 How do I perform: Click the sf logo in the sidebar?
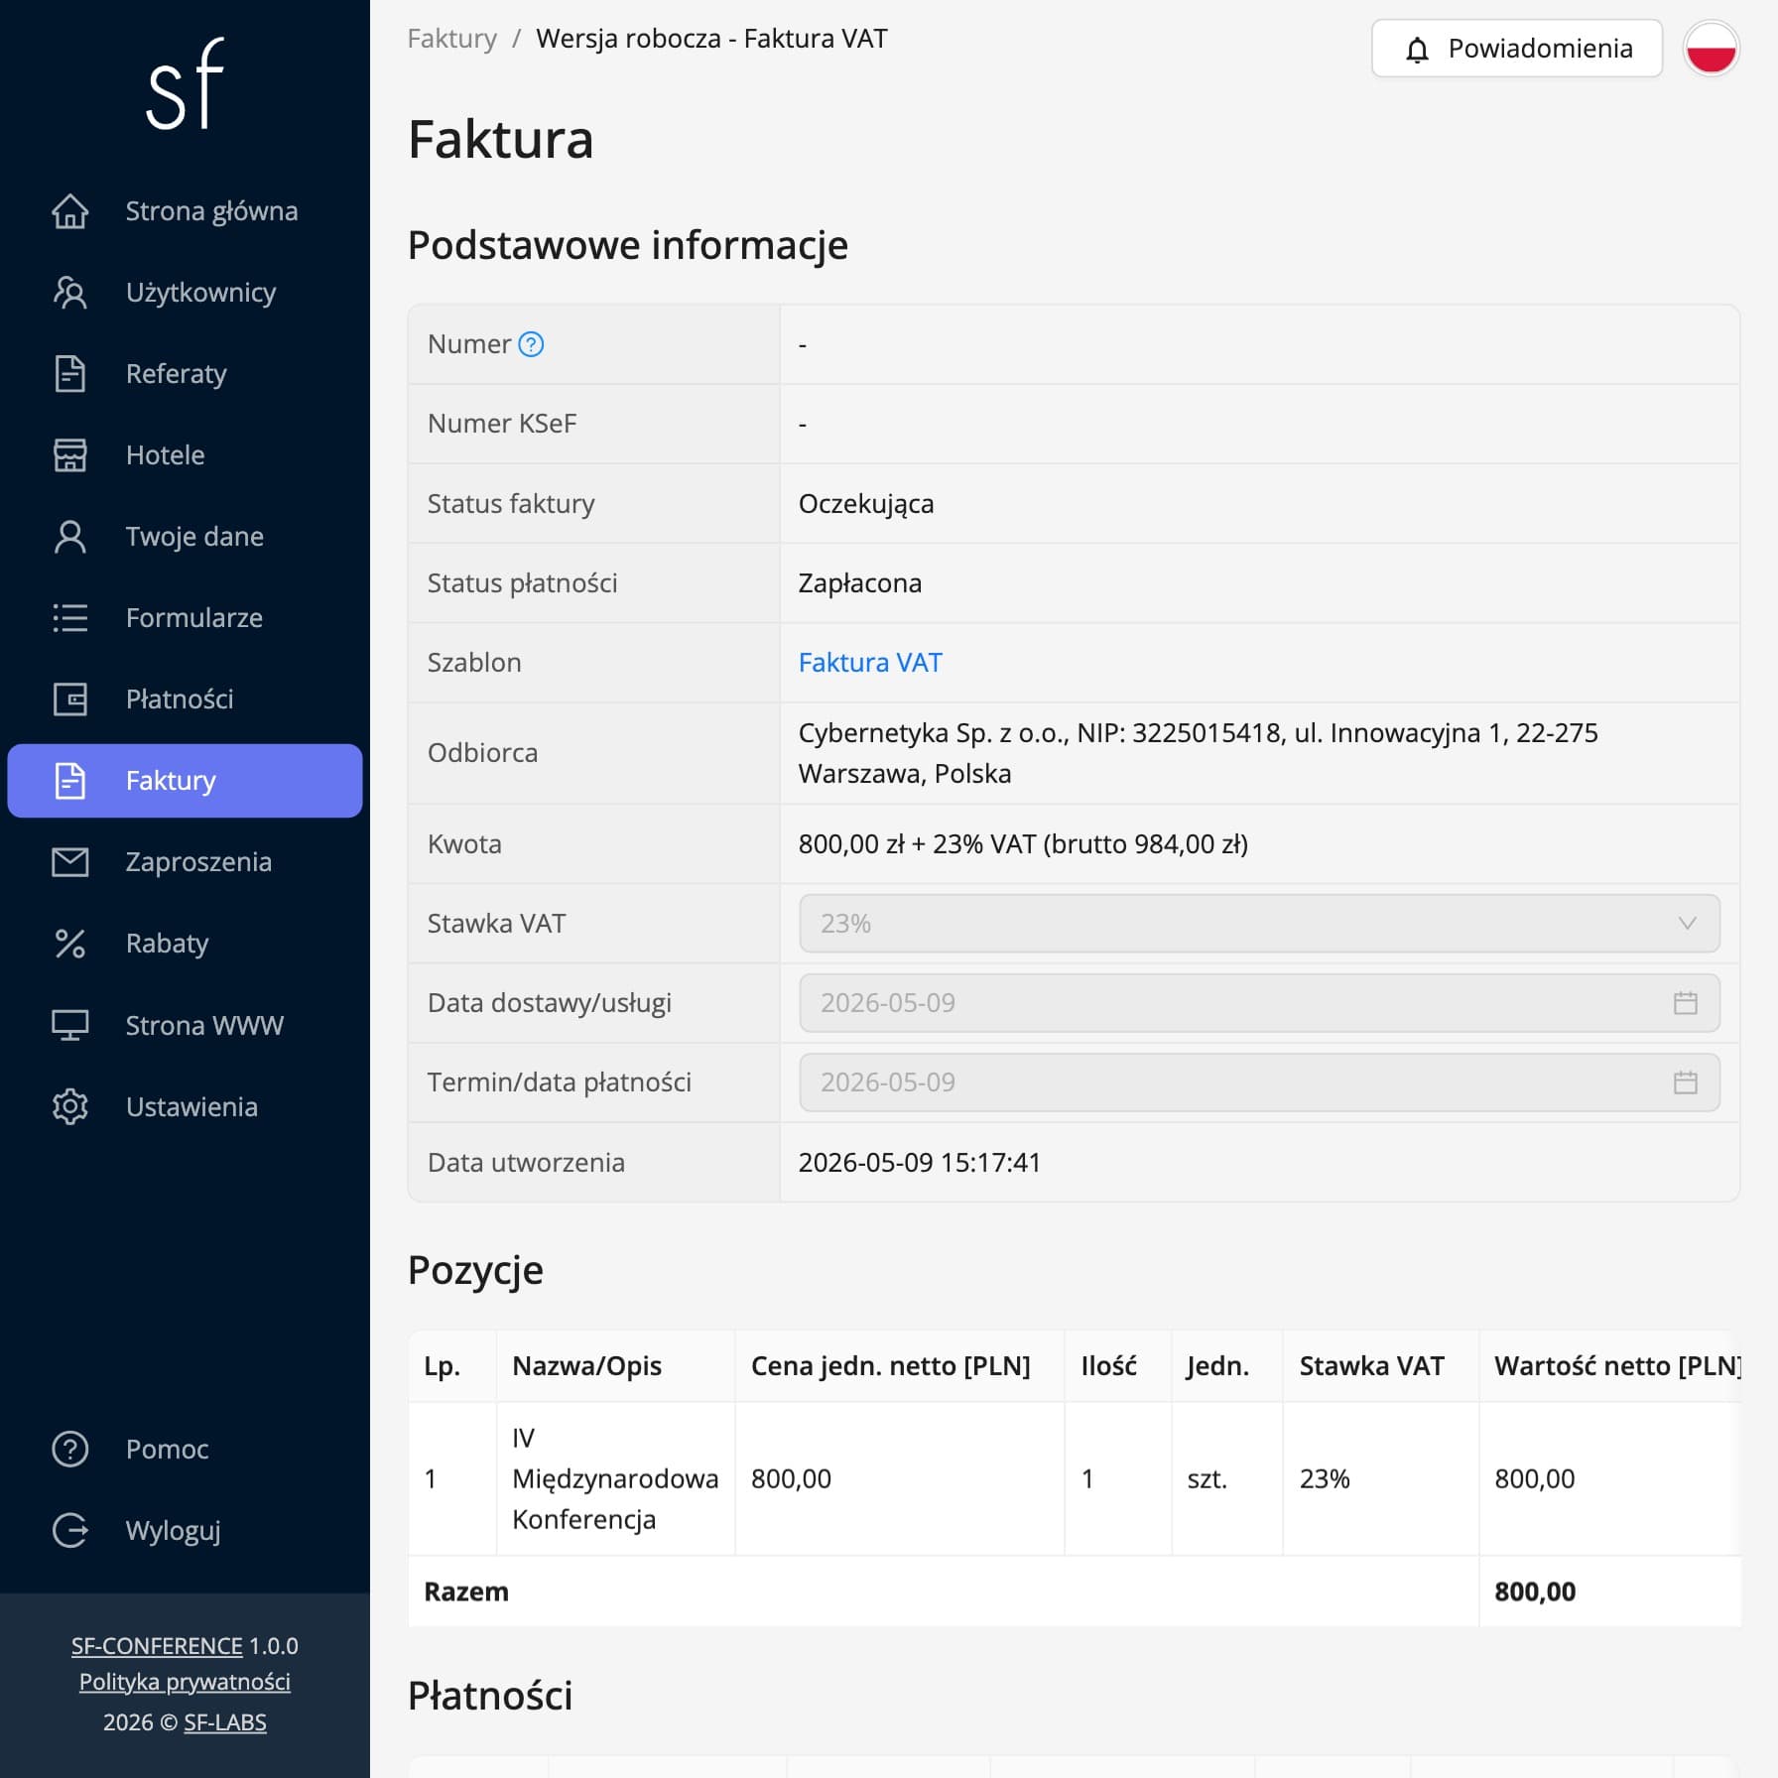click(185, 85)
